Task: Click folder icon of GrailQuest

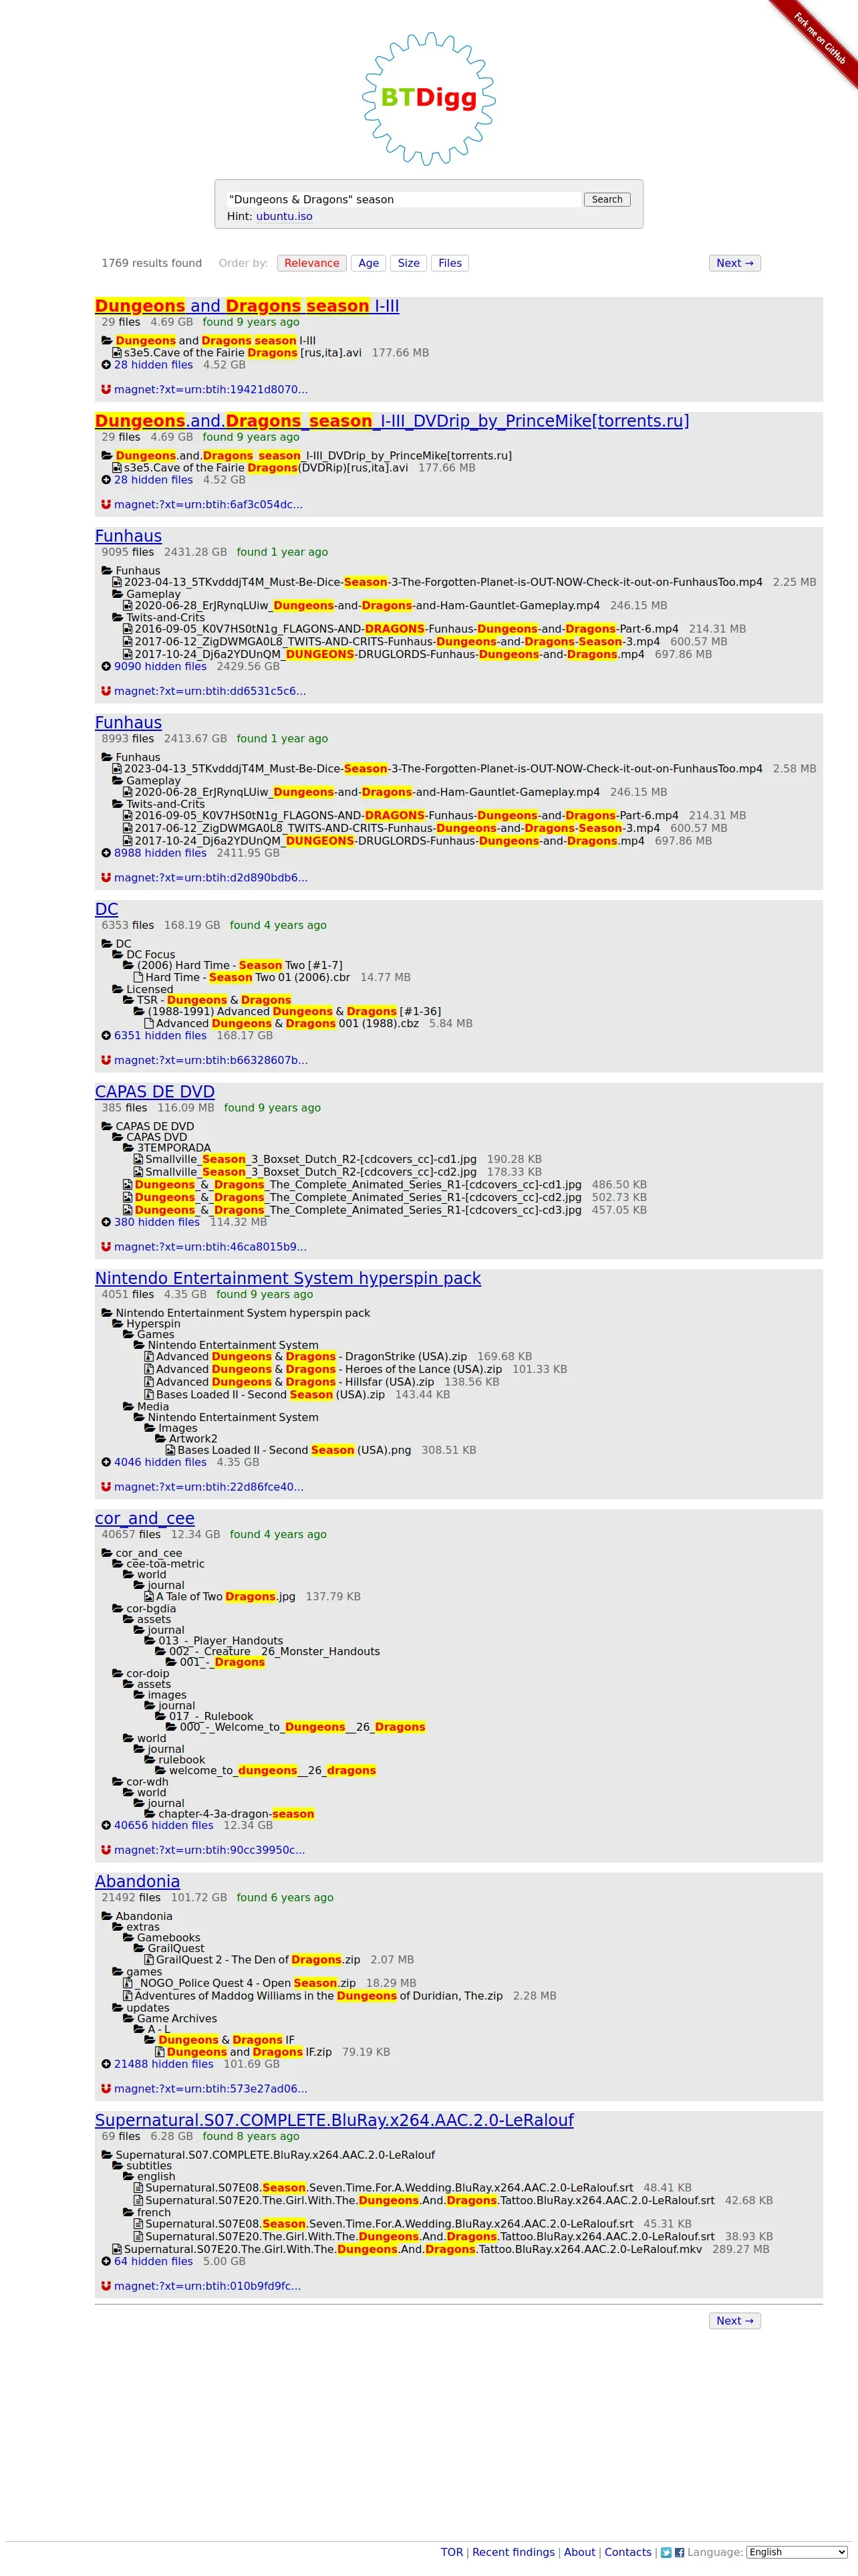Action: [x=139, y=1948]
